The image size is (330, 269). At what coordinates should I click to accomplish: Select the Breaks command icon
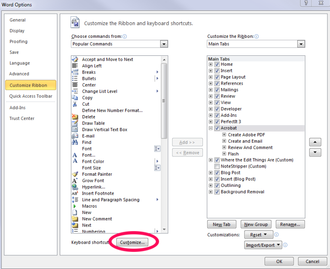pos(75,72)
